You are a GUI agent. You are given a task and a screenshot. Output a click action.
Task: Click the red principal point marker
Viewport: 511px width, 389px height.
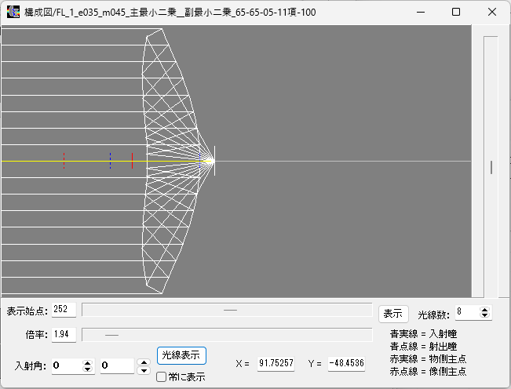pyautogui.click(x=133, y=161)
